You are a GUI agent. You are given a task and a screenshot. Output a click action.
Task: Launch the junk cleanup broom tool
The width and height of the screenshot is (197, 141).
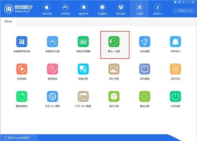pos(145,42)
